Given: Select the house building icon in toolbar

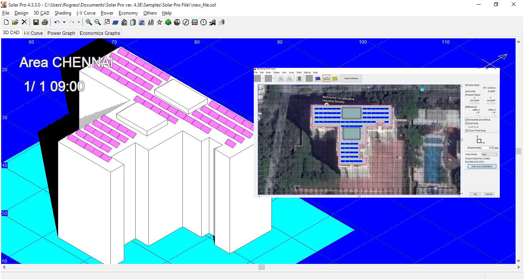Looking at the screenshot, I should [x=124, y=22].
